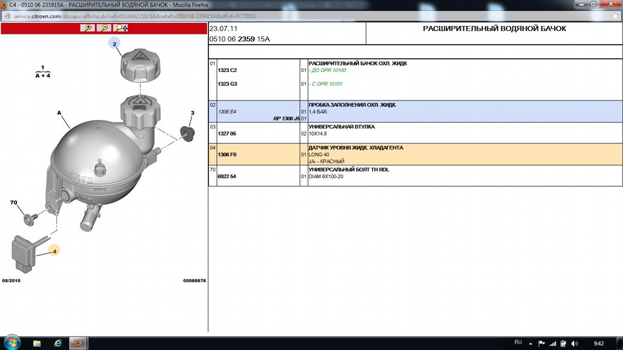
Task: Click the site identity globe icon
Action: (x=7, y=16)
